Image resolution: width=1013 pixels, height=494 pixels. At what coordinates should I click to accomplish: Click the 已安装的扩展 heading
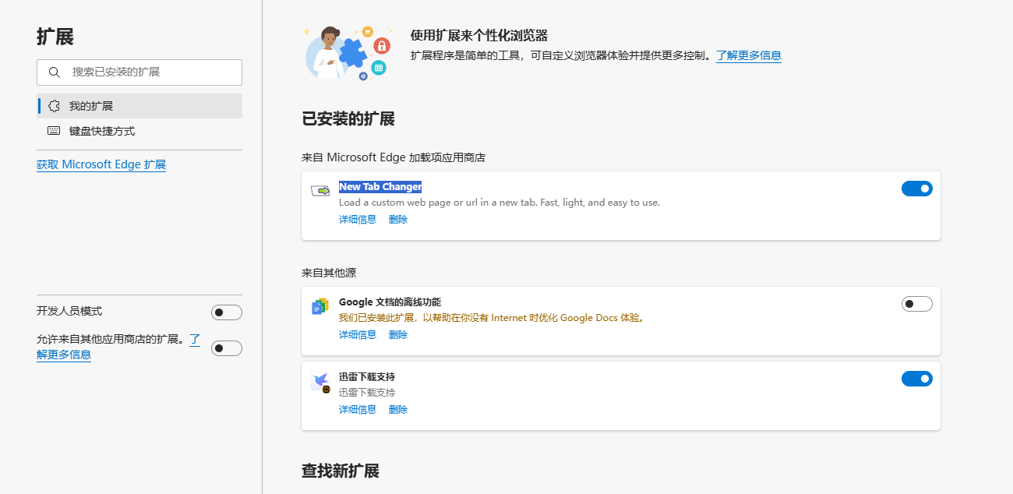[x=348, y=119]
